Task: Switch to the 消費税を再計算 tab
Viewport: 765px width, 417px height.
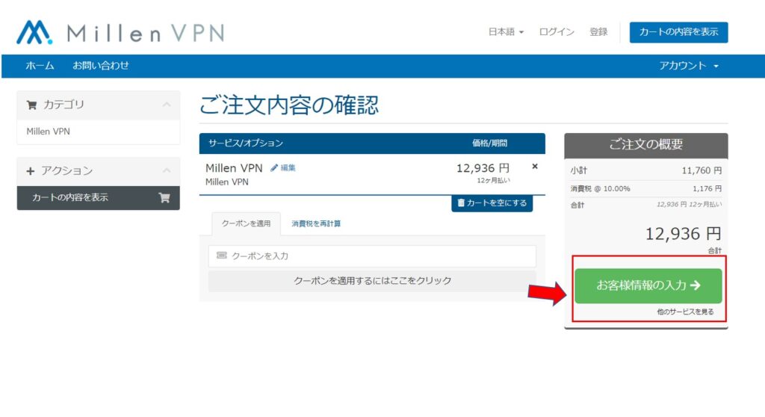Action: [x=316, y=223]
